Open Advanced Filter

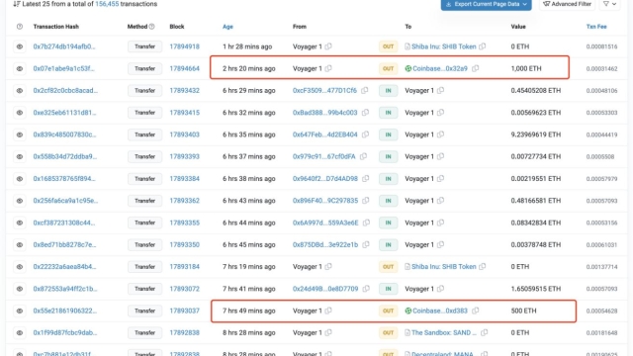(567, 4)
